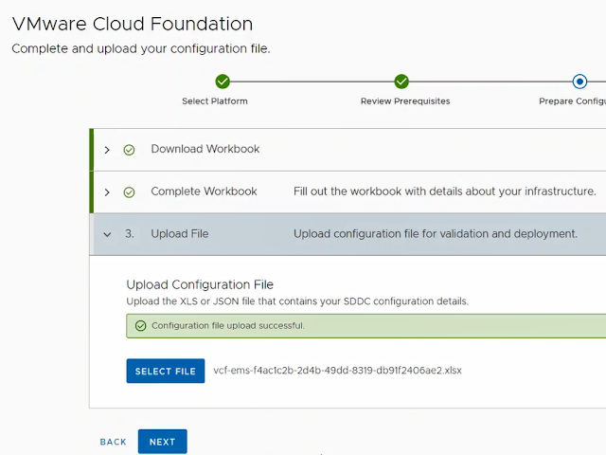Open the Complete Workbook row title
Image resolution: width=606 pixels, height=455 pixels.
pos(204,191)
